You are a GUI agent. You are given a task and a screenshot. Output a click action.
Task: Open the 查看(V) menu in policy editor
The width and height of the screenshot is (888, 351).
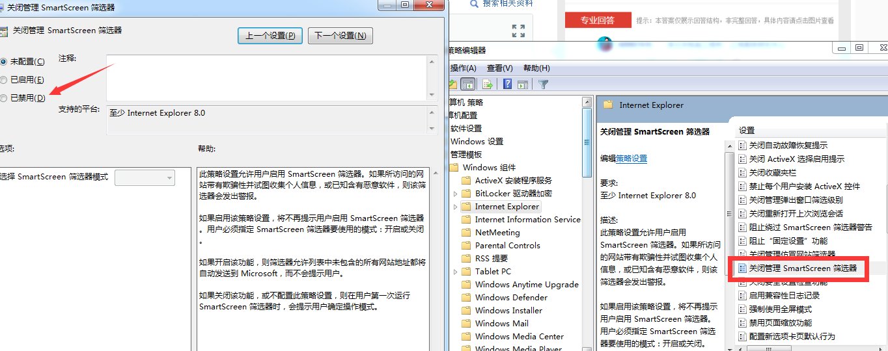click(x=500, y=68)
